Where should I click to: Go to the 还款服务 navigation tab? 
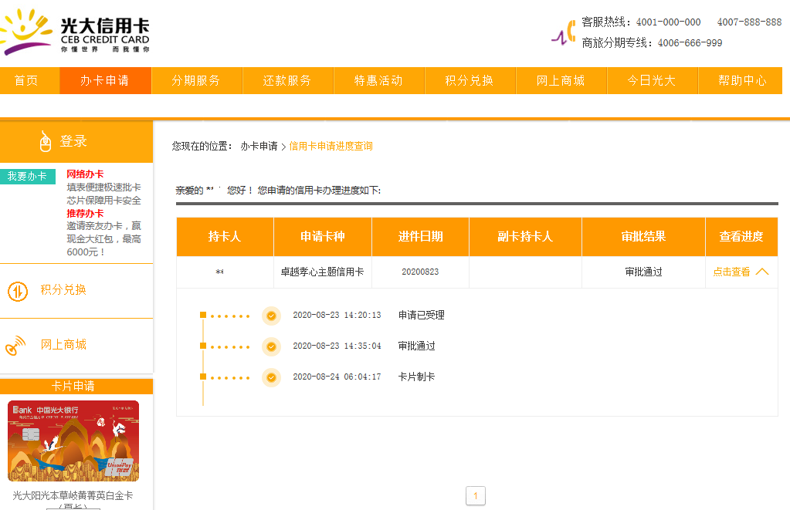coord(288,80)
